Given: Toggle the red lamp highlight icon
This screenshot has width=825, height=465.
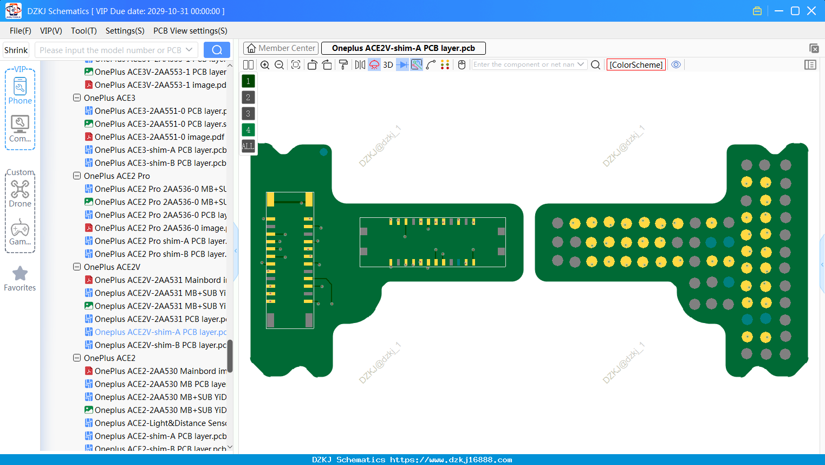Looking at the screenshot, I should pos(374,64).
